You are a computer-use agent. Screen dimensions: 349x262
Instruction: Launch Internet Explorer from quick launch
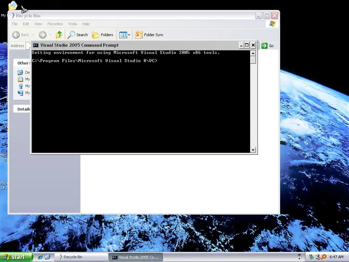tap(40, 257)
